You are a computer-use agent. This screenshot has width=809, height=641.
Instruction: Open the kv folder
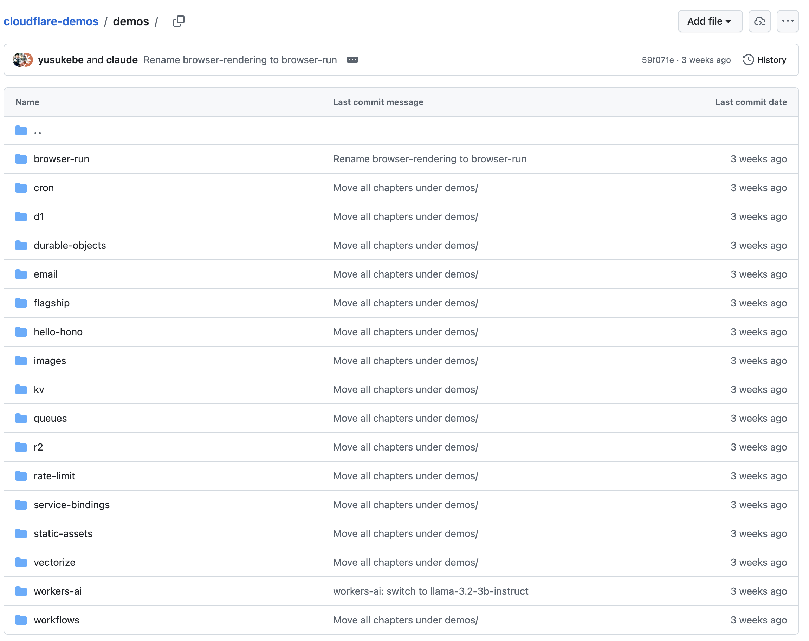(x=39, y=389)
